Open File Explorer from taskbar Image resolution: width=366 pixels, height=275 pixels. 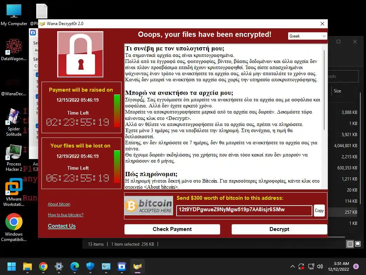[27, 266]
